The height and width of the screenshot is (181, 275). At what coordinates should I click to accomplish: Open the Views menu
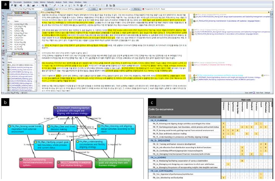pos(71,2)
